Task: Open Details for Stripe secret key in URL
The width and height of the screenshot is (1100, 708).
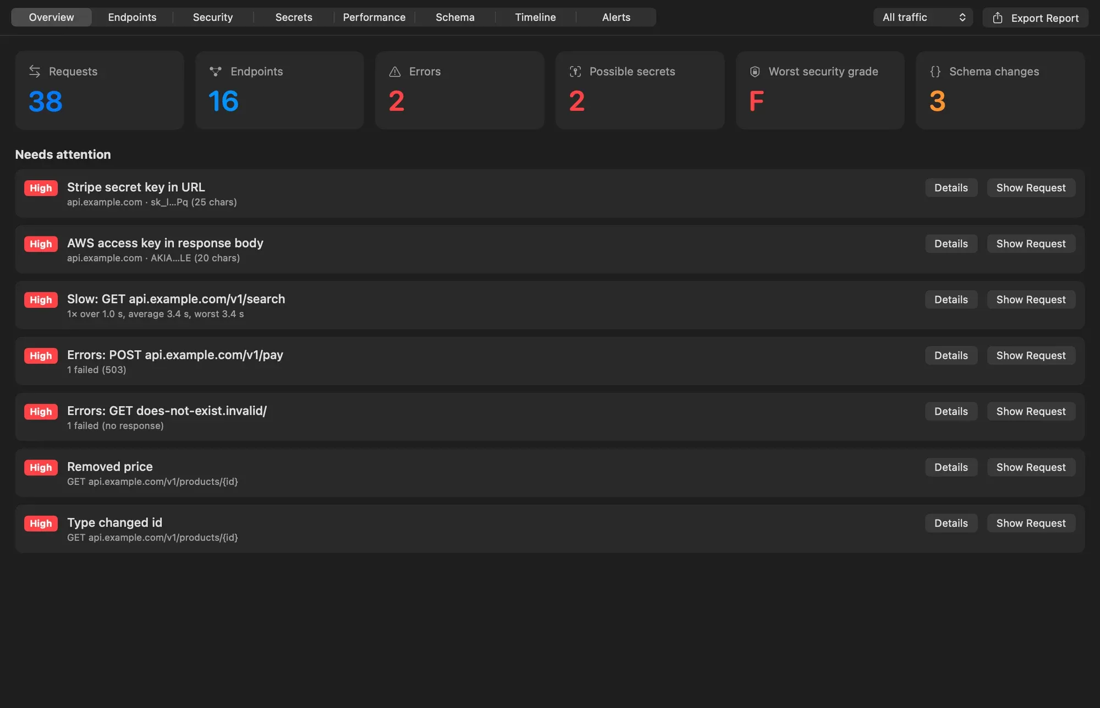Action: click(x=951, y=187)
